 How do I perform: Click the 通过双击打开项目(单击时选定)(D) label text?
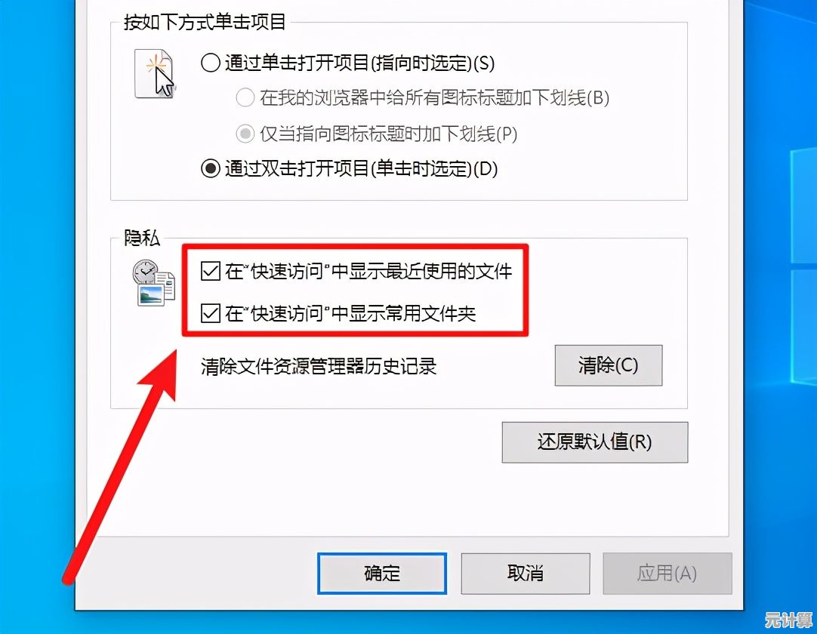tap(361, 168)
